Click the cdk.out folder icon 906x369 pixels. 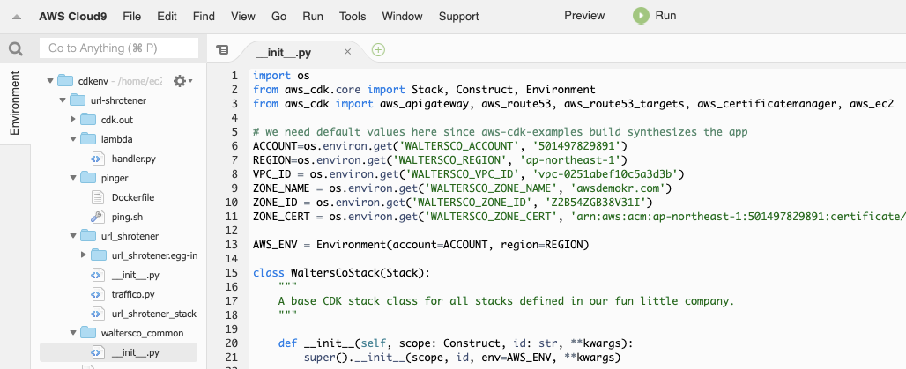click(x=88, y=120)
